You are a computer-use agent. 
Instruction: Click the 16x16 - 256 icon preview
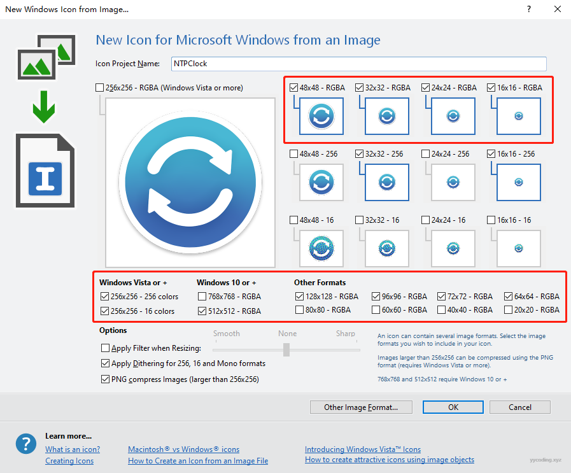pos(519,183)
